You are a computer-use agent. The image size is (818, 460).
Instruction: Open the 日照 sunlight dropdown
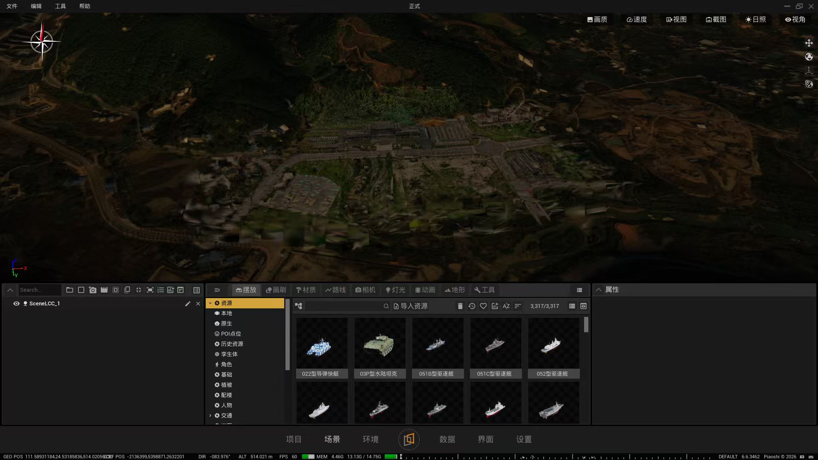(756, 20)
